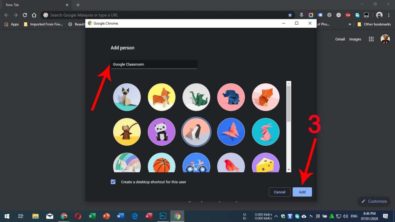Viewport: 395px width, 222px height.
Task: Open Access from the taskbar
Action: tap(149, 216)
